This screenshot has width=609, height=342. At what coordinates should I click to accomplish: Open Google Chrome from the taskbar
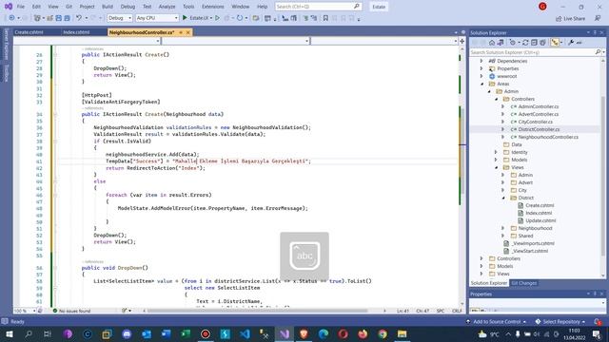point(383,333)
